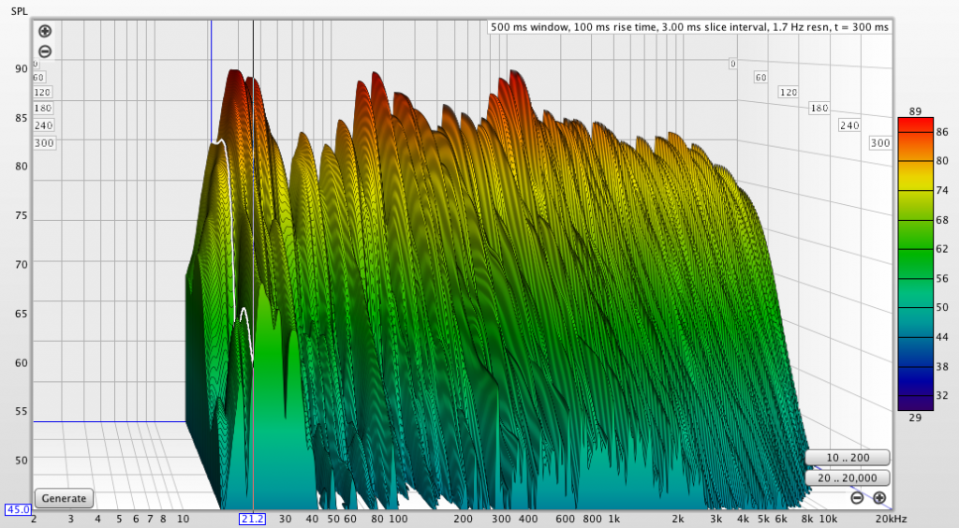The image size is (959, 528).
Task: Click the 90 dB label on SPL axis
Action: [x=22, y=68]
